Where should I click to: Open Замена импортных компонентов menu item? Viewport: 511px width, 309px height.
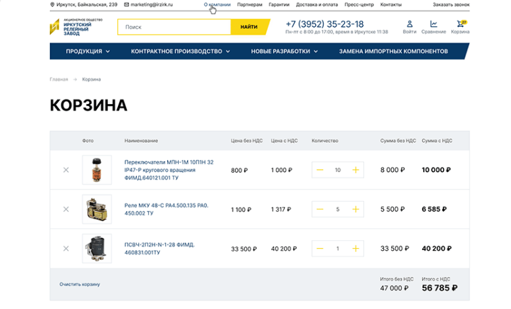point(393,51)
